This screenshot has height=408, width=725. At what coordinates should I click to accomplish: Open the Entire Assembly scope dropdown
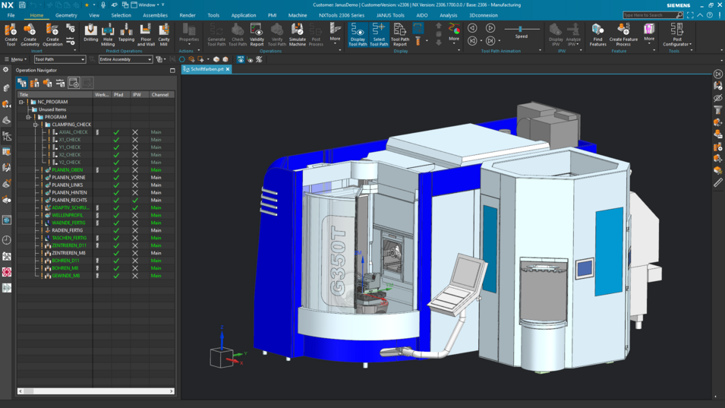point(125,59)
